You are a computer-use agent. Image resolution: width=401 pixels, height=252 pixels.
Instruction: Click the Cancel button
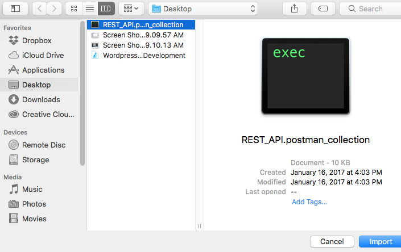click(332, 241)
